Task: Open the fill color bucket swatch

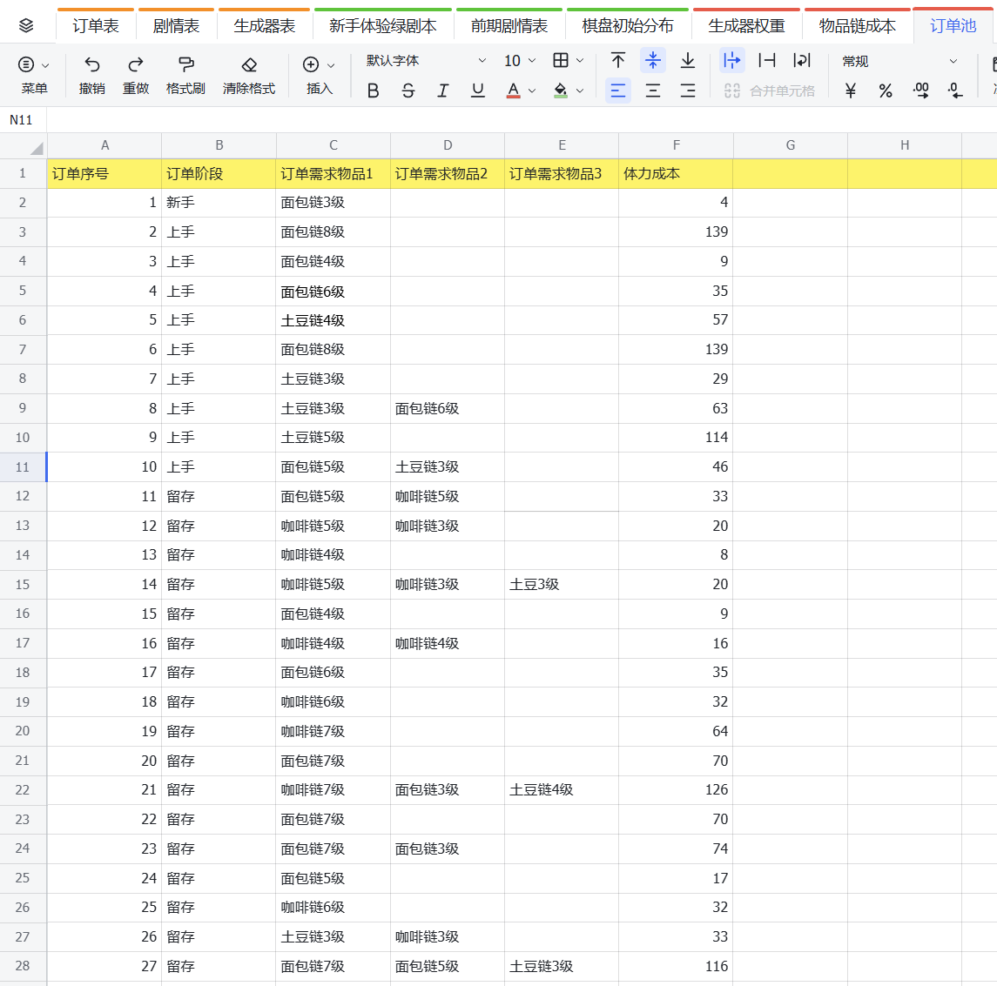Action: [x=560, y=91]
